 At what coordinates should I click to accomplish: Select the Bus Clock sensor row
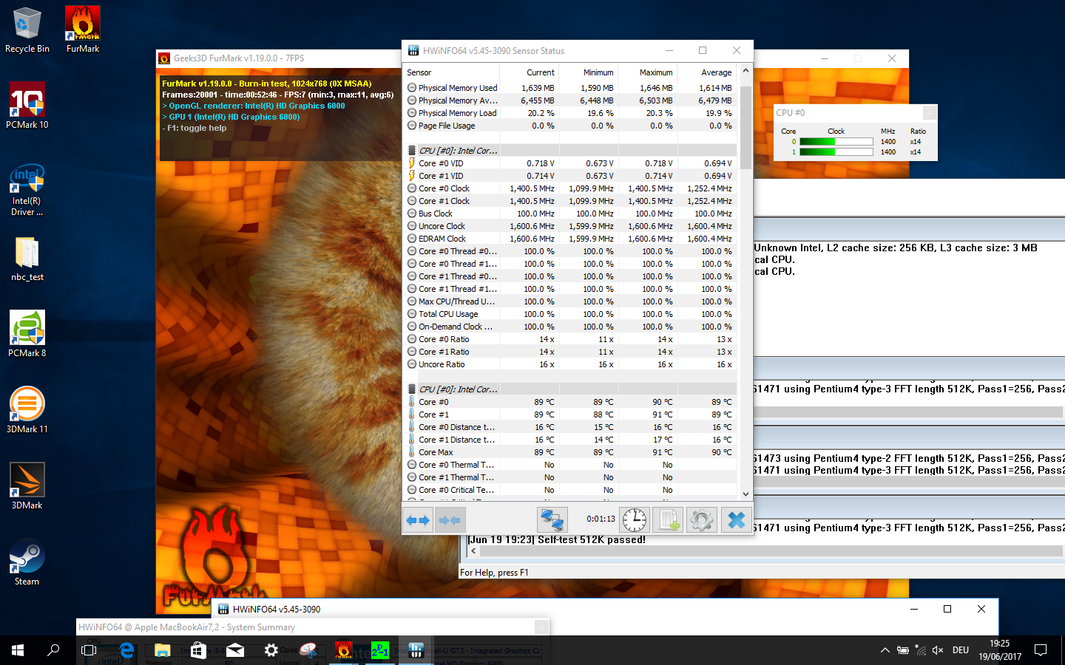[570, 214]
